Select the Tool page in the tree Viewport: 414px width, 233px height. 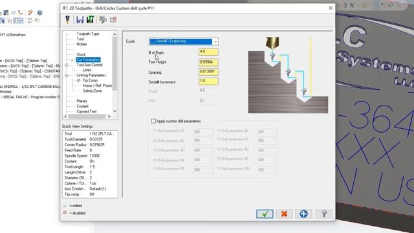point(80,39)
